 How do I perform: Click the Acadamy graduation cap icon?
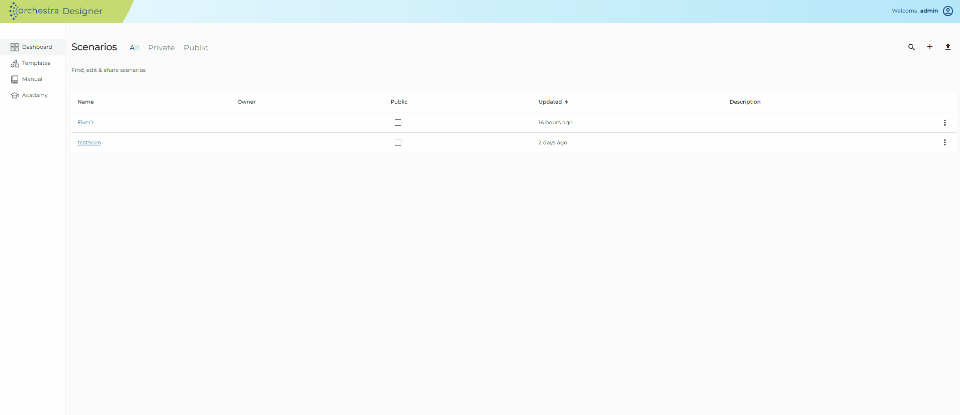(x=15, y=96)
